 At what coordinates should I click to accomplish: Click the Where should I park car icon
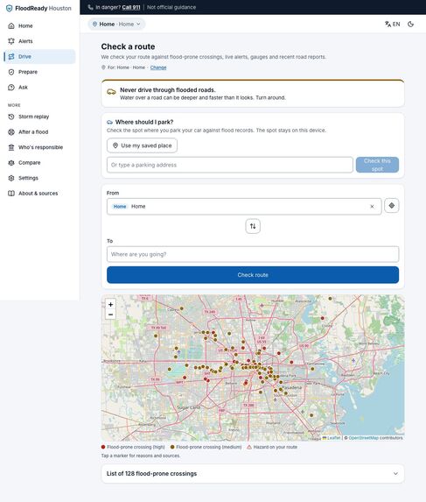click(x=109, y=123)
